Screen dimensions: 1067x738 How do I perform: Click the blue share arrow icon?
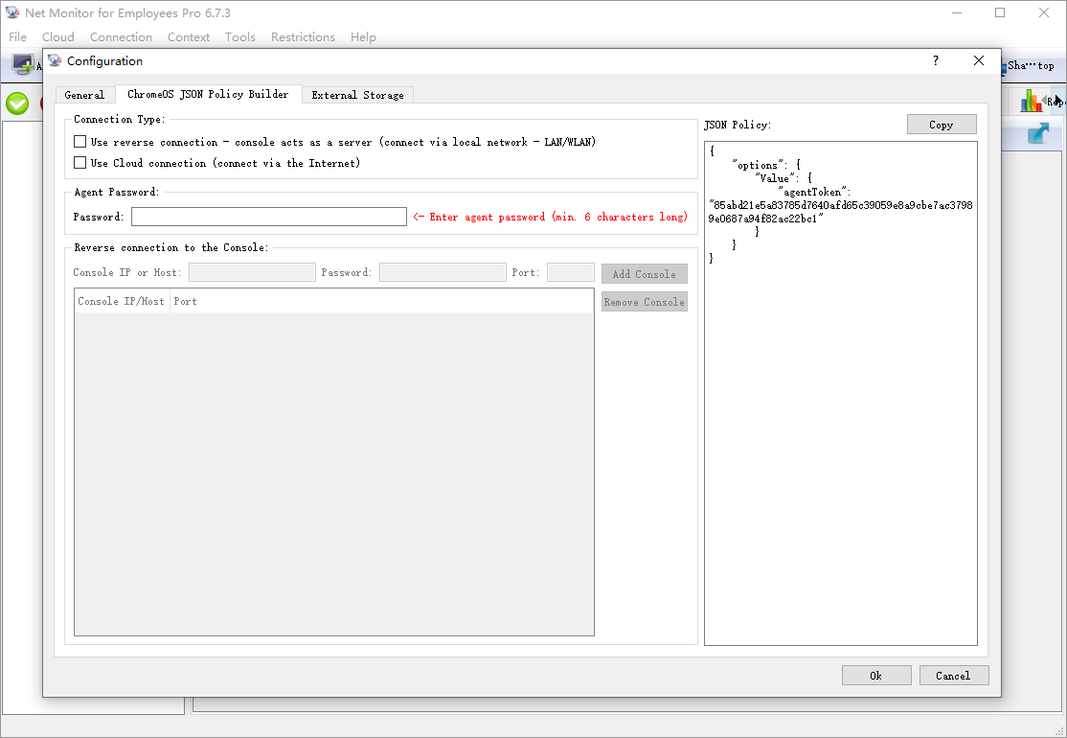(1038, 133)
